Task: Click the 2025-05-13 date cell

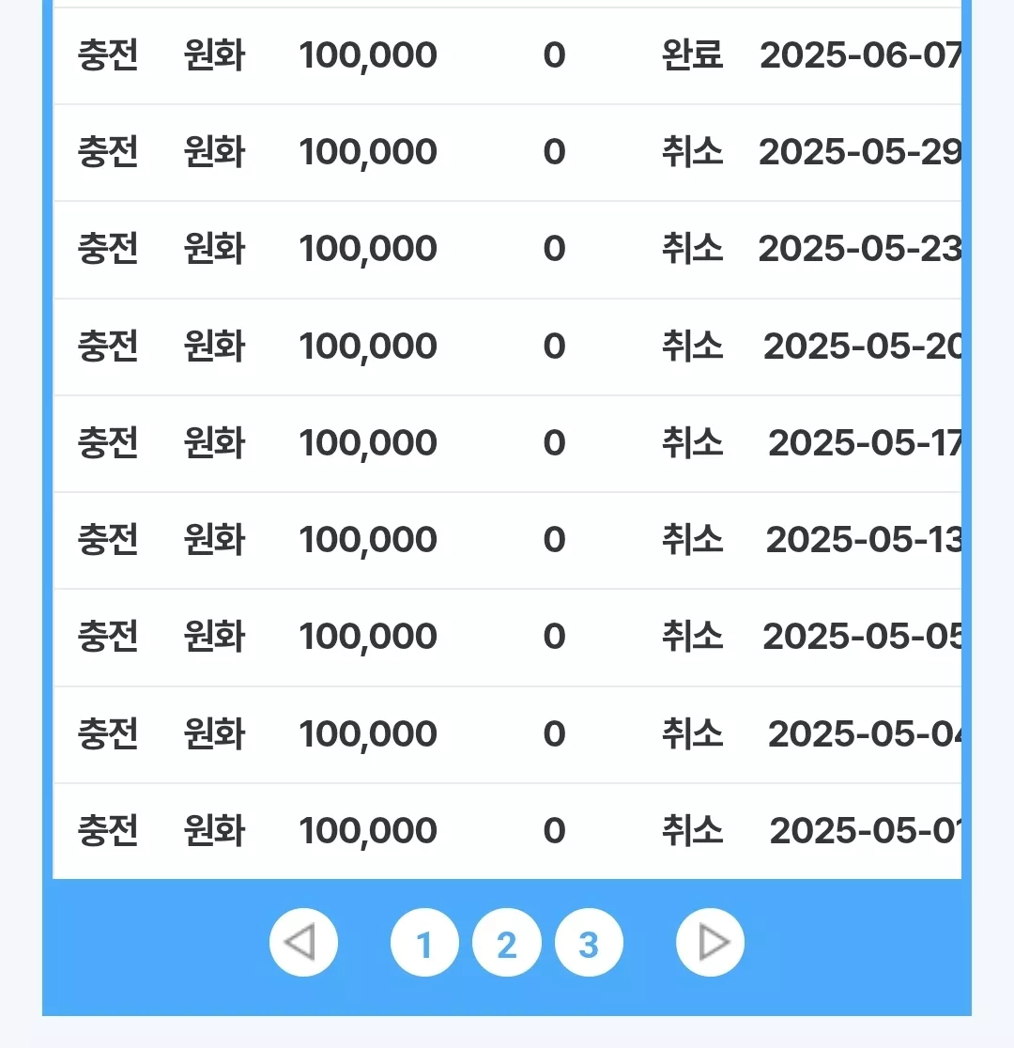Action: [863, 540]
